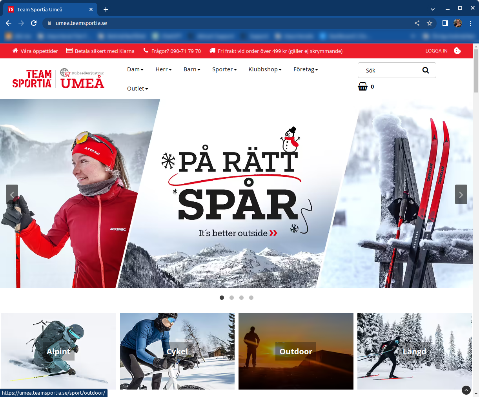Select the Herr menu item
This screenshot has height=397, width=479.
click(x=163, y=69)
